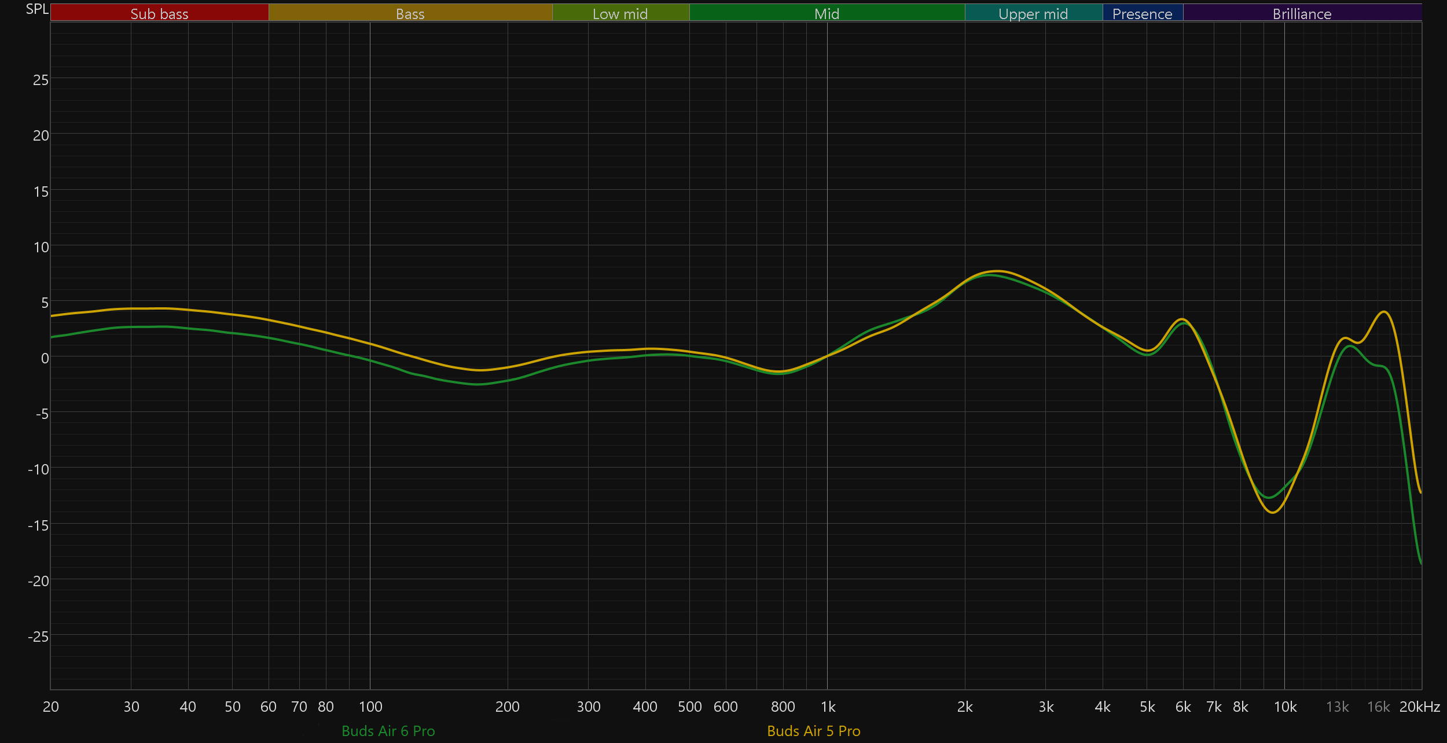Click the Sub bass band header
This screenshot has height=743, width=1447.
pyautogui.click(x=159, y=13)
